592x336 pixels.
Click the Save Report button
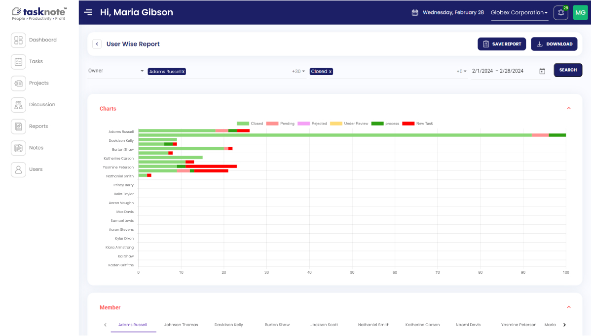pos(502,44)
